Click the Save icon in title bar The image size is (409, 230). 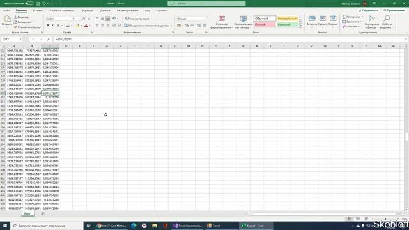pos(38,4)
